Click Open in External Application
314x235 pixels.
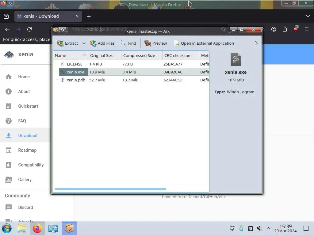pos(204,43)
